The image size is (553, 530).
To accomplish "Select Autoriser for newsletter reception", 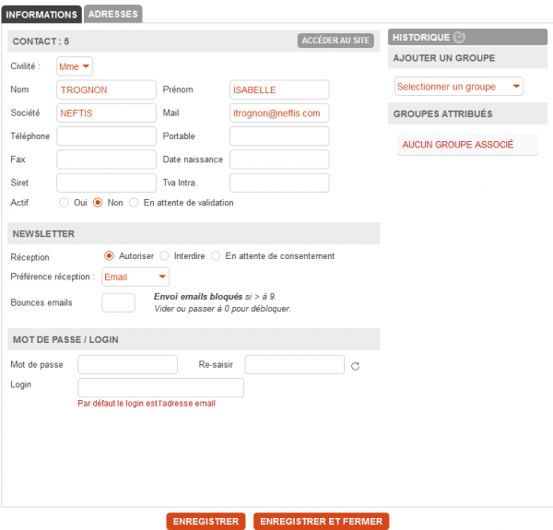I will point(109,256).
